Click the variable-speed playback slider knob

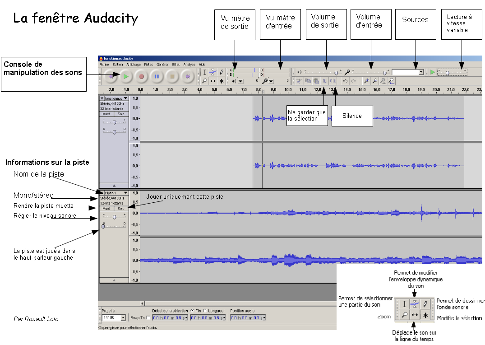pyautogui.click(x=447, y=73)
